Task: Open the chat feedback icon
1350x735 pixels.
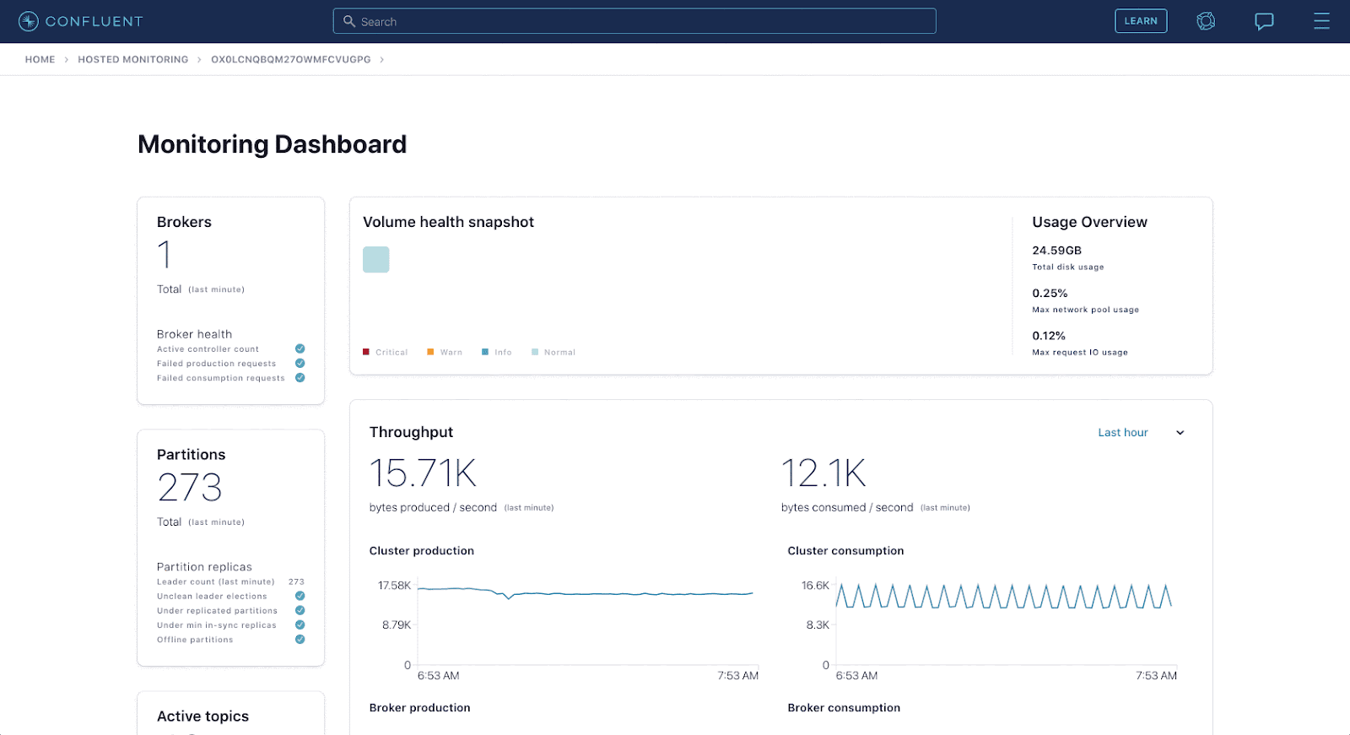Action: tap(1263, 21)
